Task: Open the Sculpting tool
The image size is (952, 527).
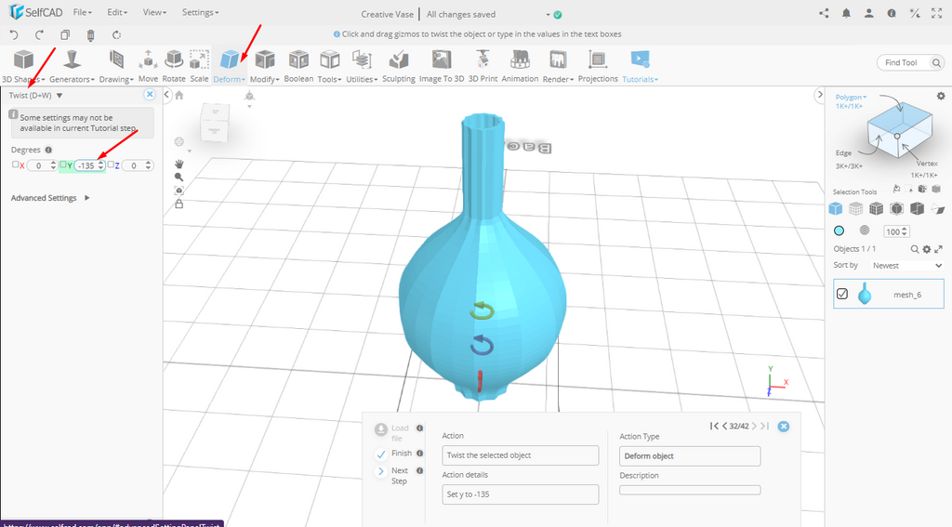Action: pyautogui.click(x=398, y=66)
